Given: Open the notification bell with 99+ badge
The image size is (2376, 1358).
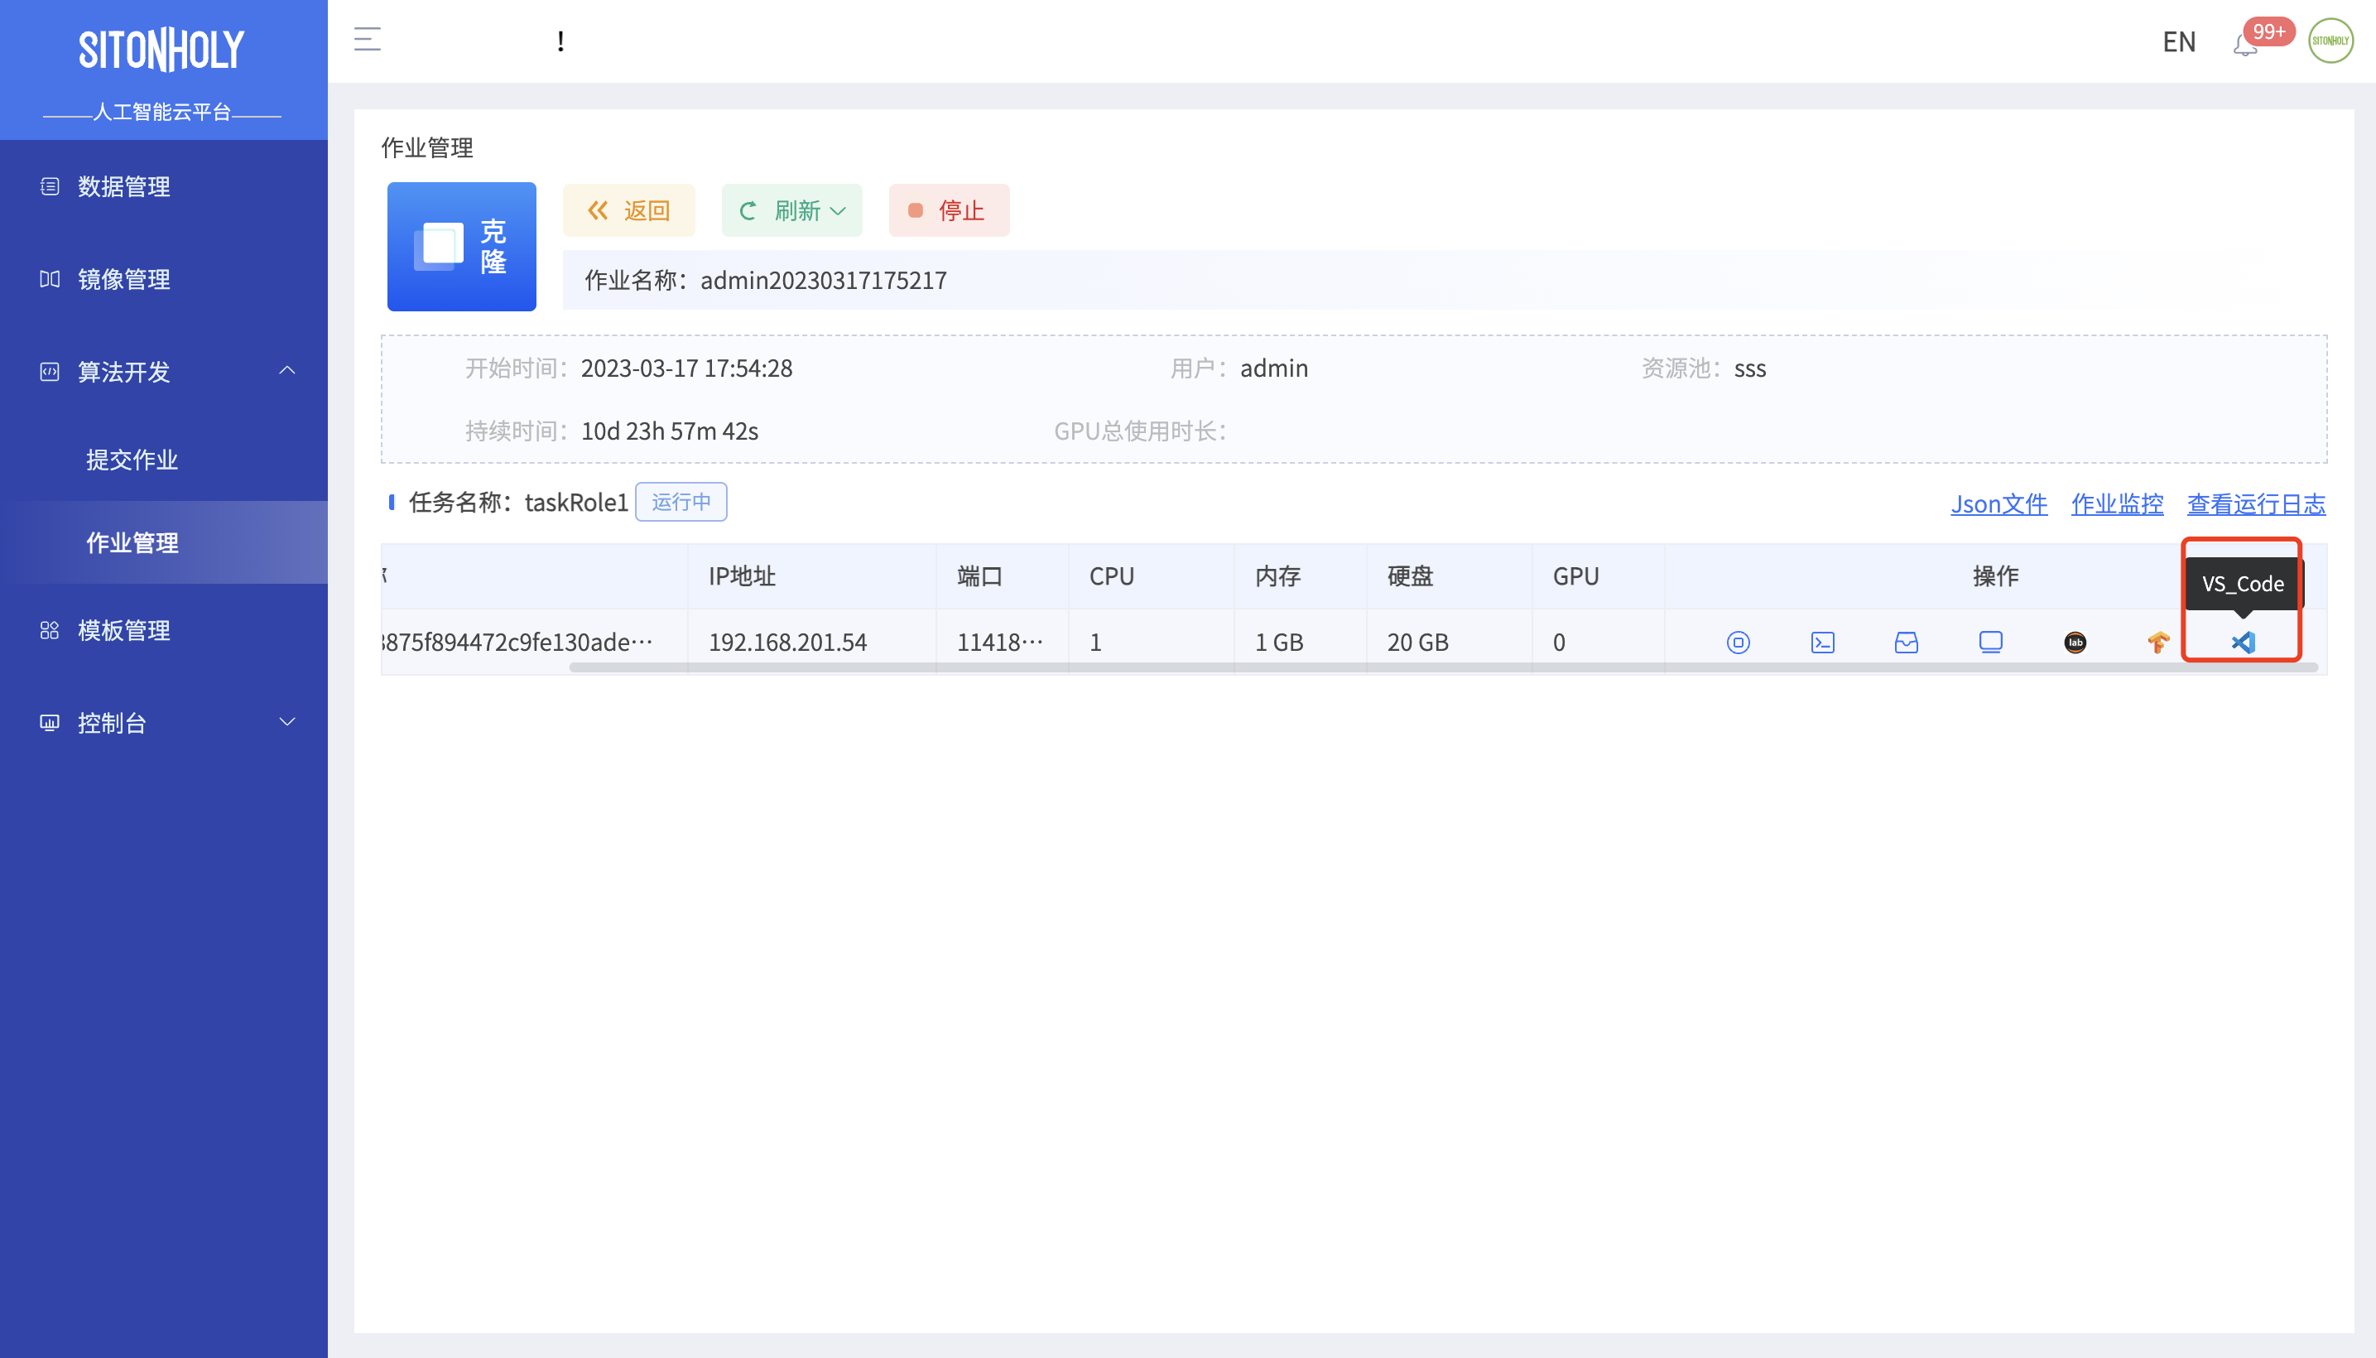Looking at the screenshot, I should click(2245, 43).
